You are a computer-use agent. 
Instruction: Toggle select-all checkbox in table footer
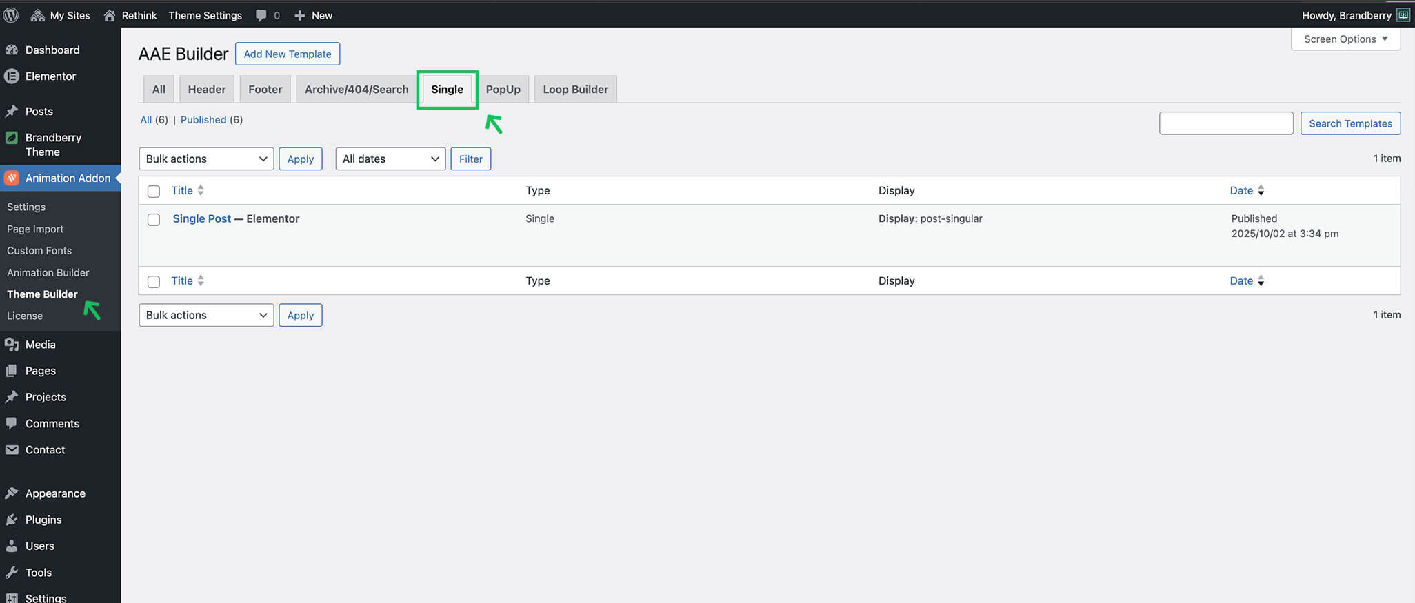[154, 282]
